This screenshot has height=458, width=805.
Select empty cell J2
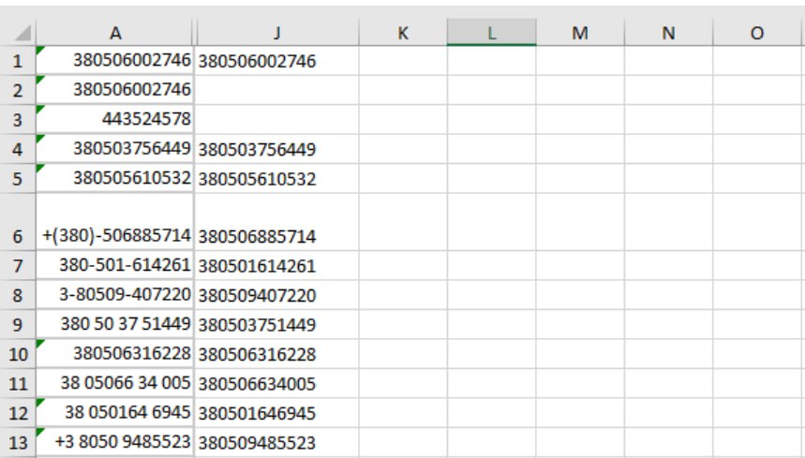point(276,91)
